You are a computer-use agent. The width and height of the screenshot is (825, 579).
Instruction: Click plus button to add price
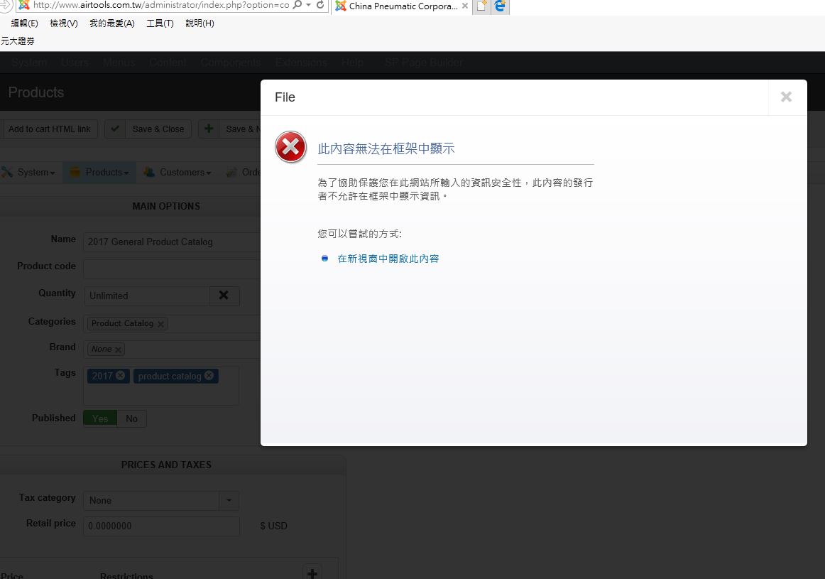point(312,573)
